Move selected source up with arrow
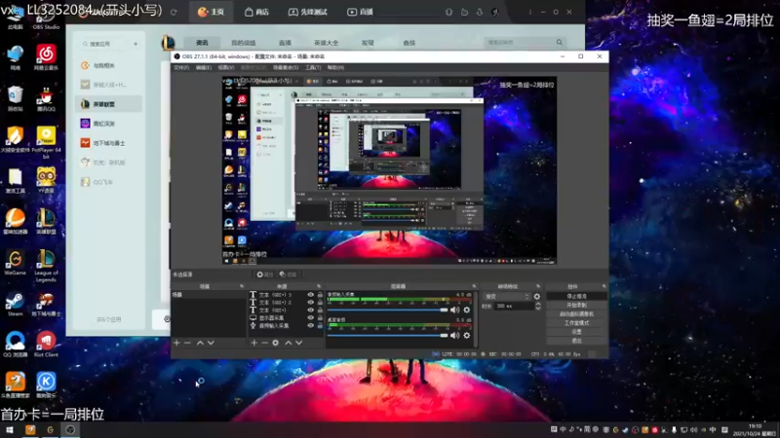The image size is (780, 438). [288, 343]
